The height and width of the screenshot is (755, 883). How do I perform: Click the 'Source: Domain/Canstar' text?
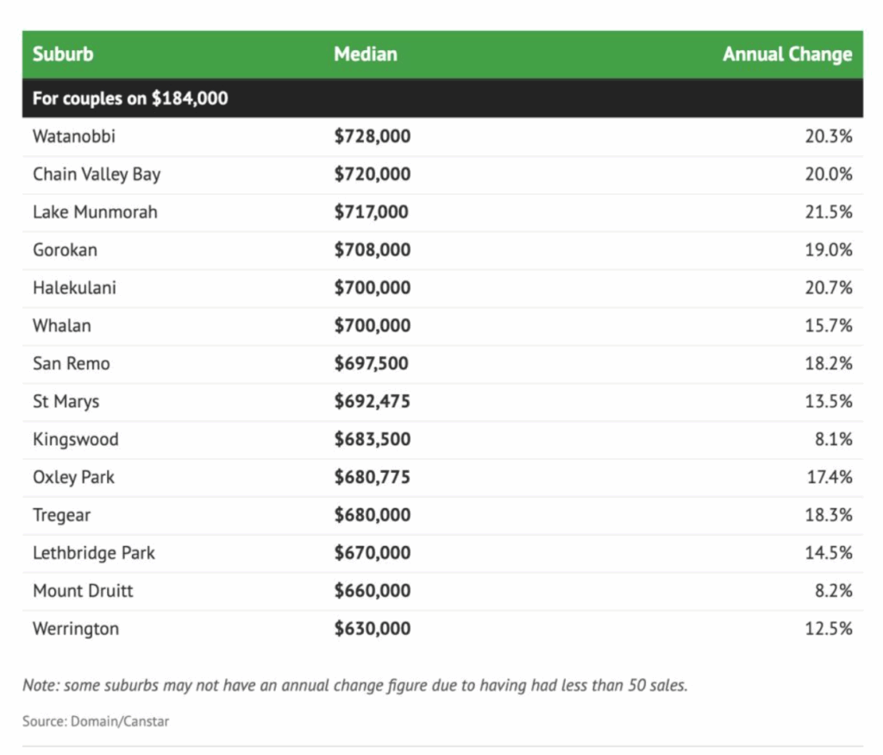[x=96, y=721]
